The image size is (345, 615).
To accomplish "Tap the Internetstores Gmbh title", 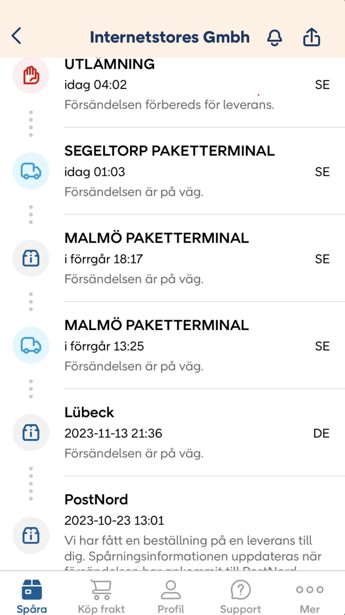I will 170,37.
